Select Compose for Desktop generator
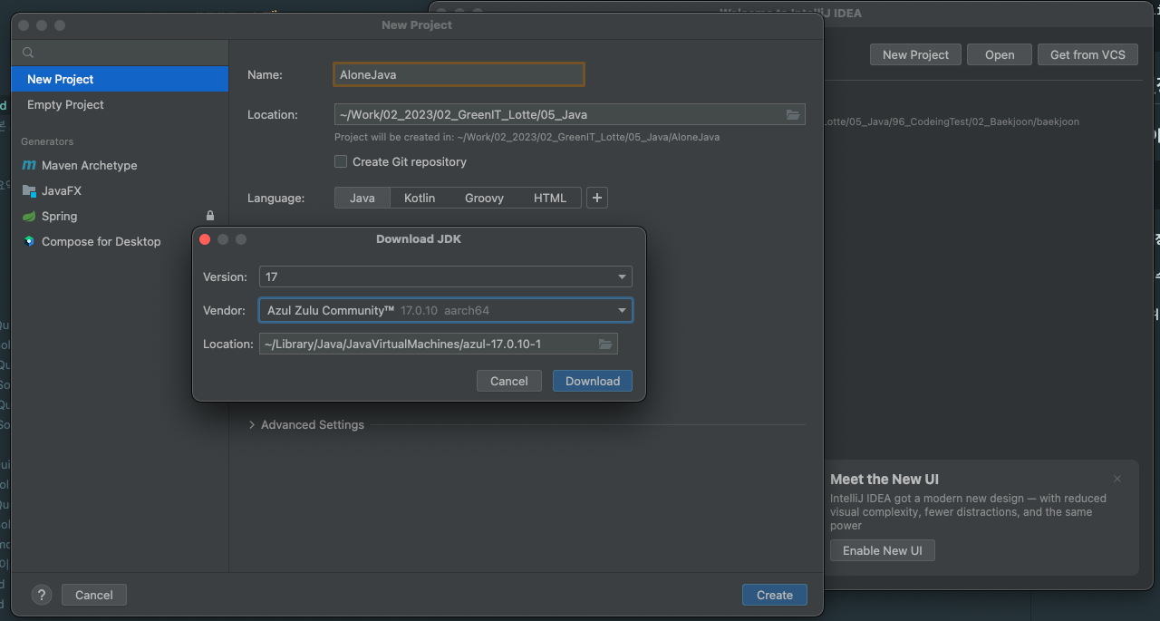Viewport: 1160px width, 621px height. coord(101,241)
